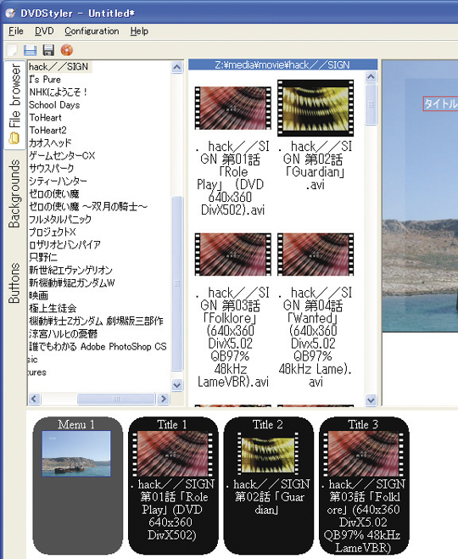This screenshot has width=458, height=559.
Task: Click the blue Open project toolbar icon
Action: coord(31,50)
